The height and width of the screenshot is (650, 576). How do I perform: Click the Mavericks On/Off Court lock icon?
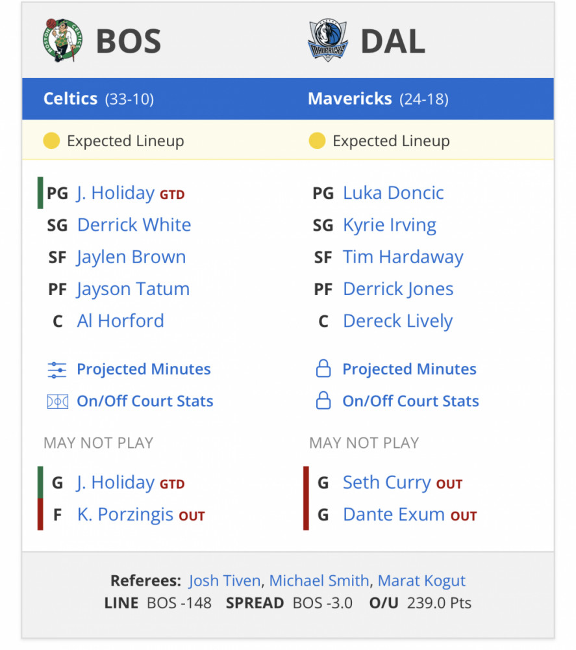coord(323,400)
